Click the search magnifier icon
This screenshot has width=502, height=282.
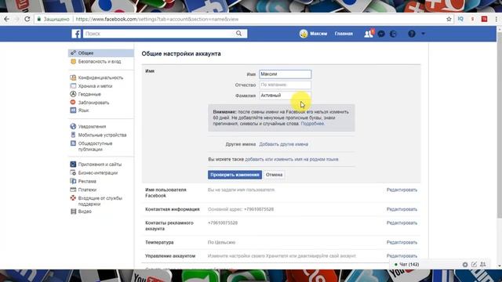[x=238, y=33]
